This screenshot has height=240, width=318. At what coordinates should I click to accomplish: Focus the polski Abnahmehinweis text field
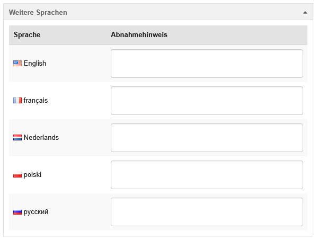[x=207, y=175]
